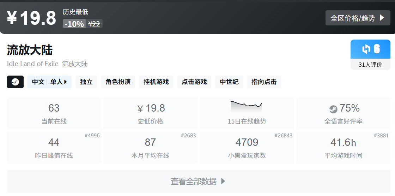
Task: Click the 15日在线趋势 sparkline chart
Action: [247, 106]
